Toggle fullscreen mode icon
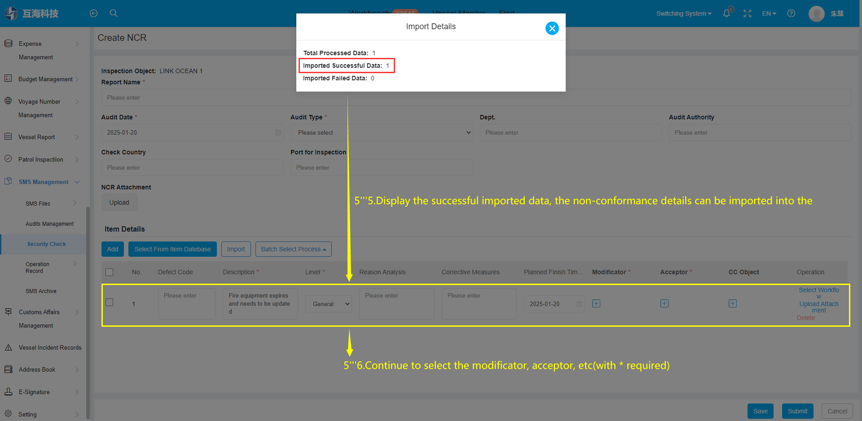 [748, 13]
